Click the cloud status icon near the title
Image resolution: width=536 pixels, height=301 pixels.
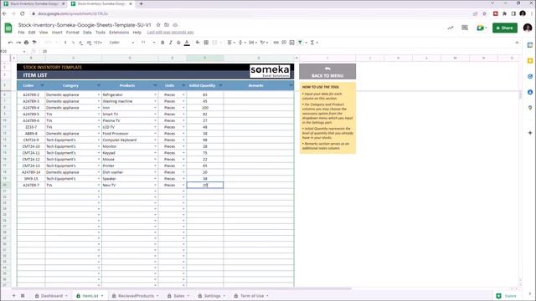click(175, 25)
